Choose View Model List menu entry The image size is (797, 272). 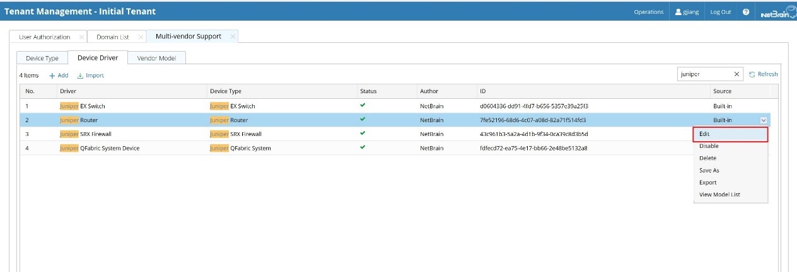(x=730, y=195)
